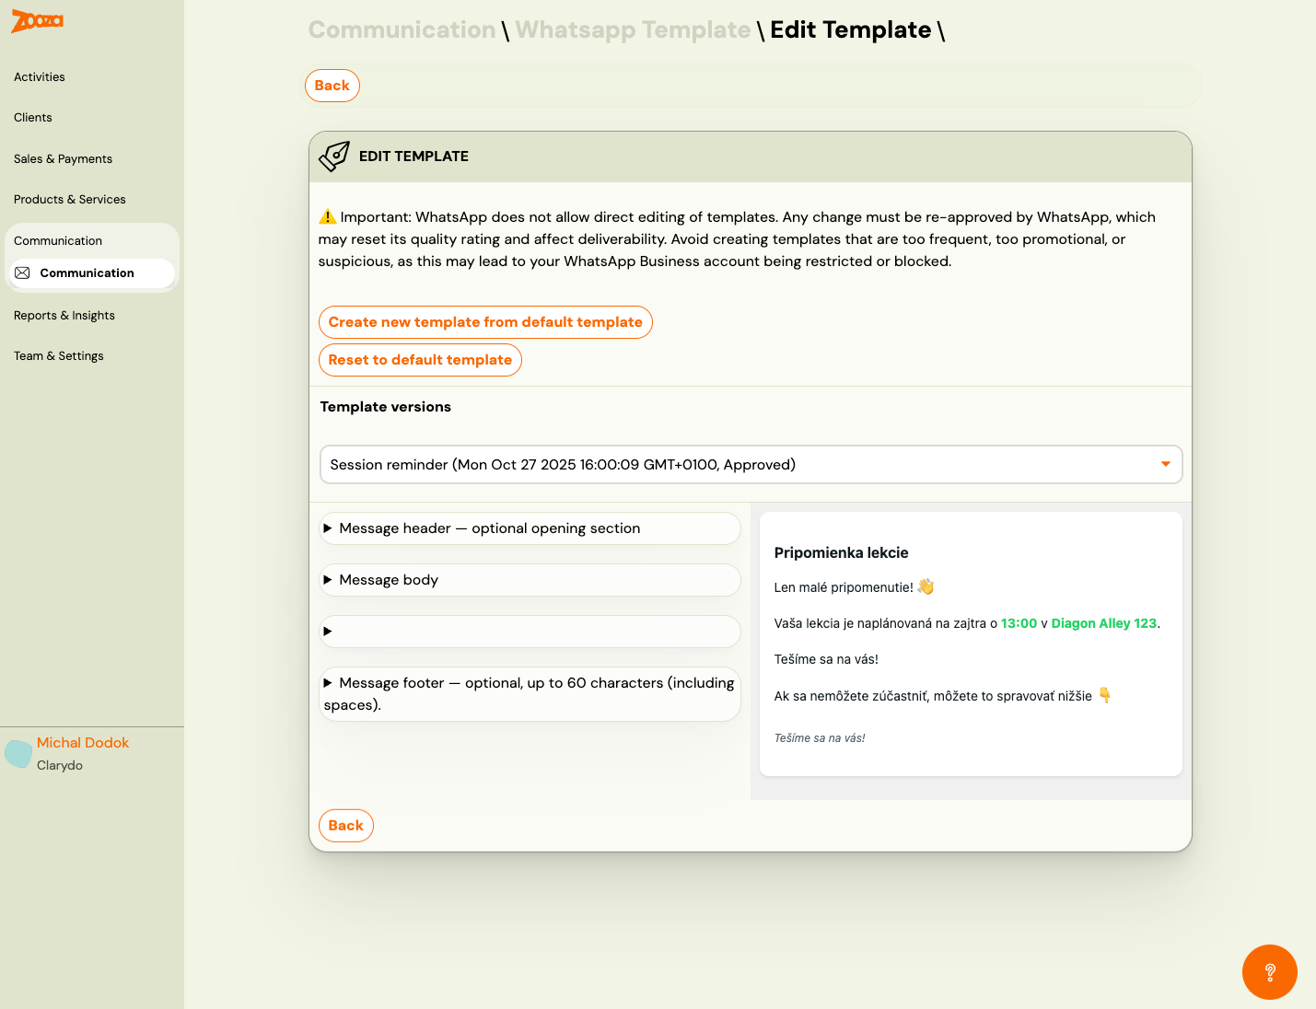Click the envelope icon beside Communication
1316x1009 pixels.
point(23,273)
